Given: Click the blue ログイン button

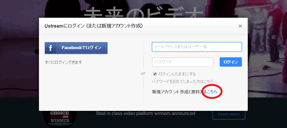Looking at the screenshot, I should click(x=231, y=62).
